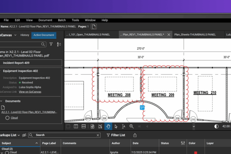This screenshot has width=231, height=154.
Task: Open the View on GoCanvas link
Action: [30, 92]
